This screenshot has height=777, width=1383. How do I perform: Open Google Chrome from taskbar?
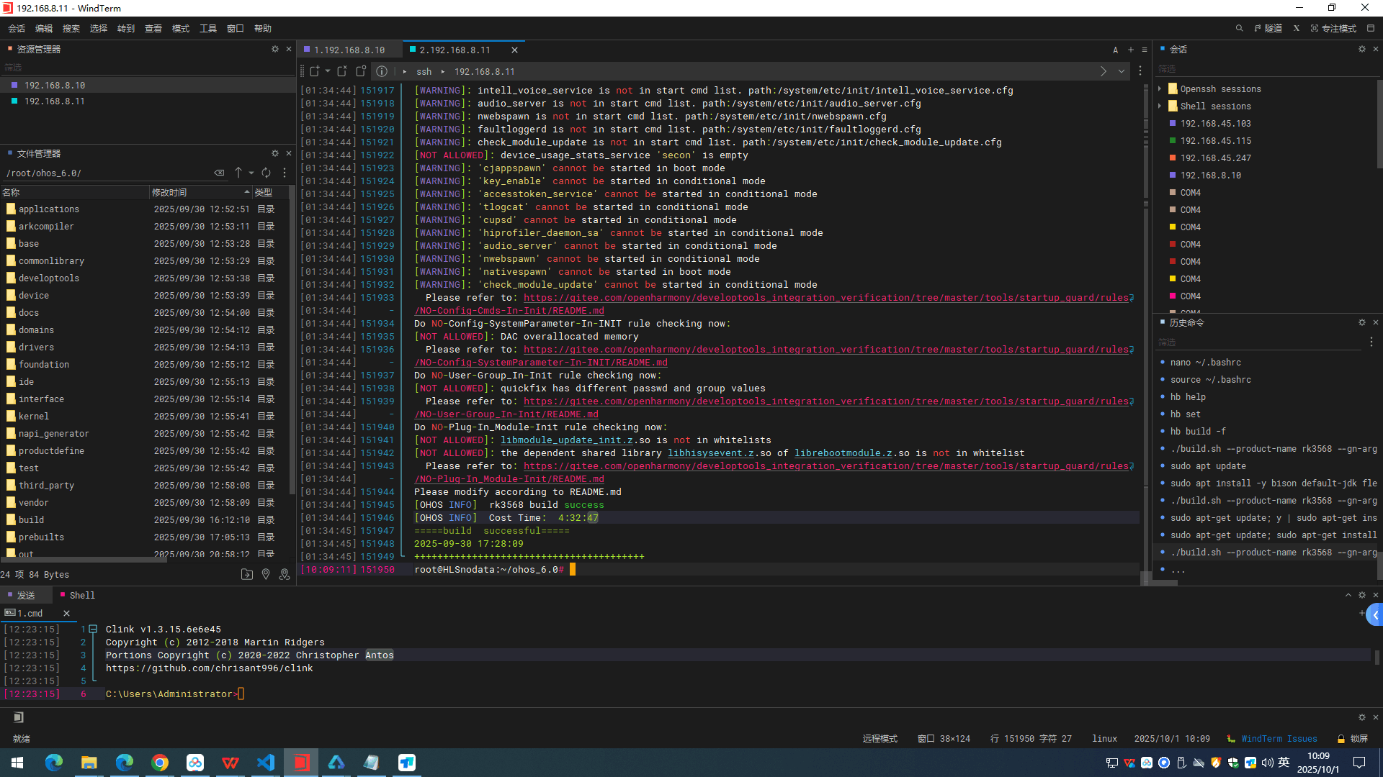point(160,763)
